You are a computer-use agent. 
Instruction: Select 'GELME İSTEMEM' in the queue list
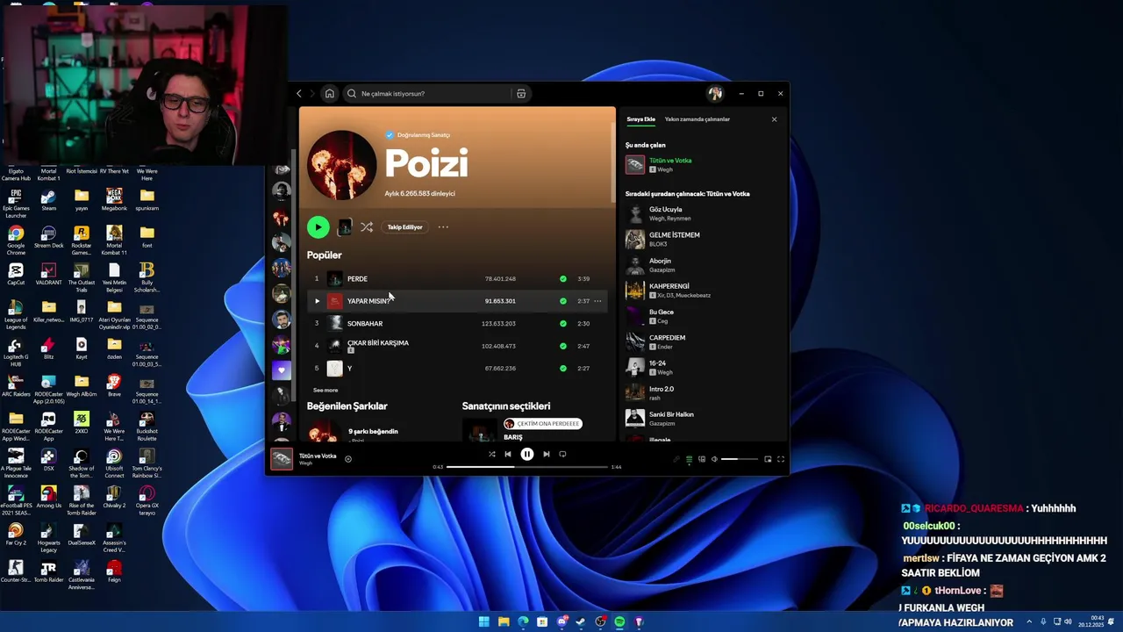pyautogui.click(x=674, y=235)
